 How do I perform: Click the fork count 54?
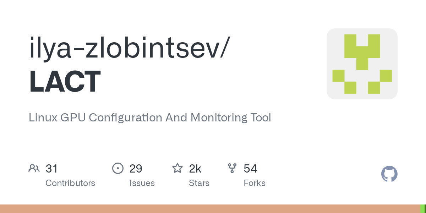pos(250,169)
